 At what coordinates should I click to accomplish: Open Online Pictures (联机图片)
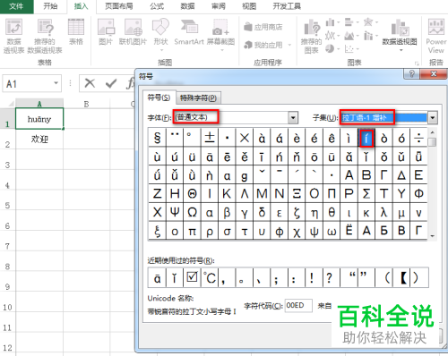click(x=133, y=31)
